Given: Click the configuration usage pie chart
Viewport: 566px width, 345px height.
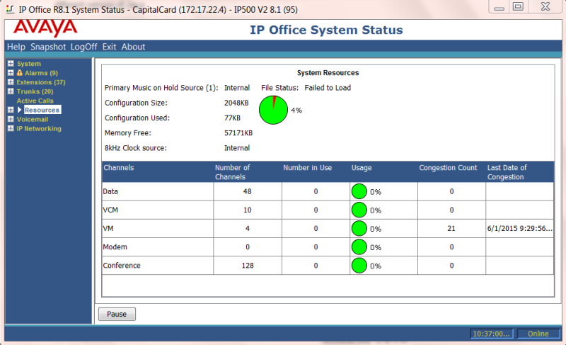Looking at the screenshot, I should [273, 111].
